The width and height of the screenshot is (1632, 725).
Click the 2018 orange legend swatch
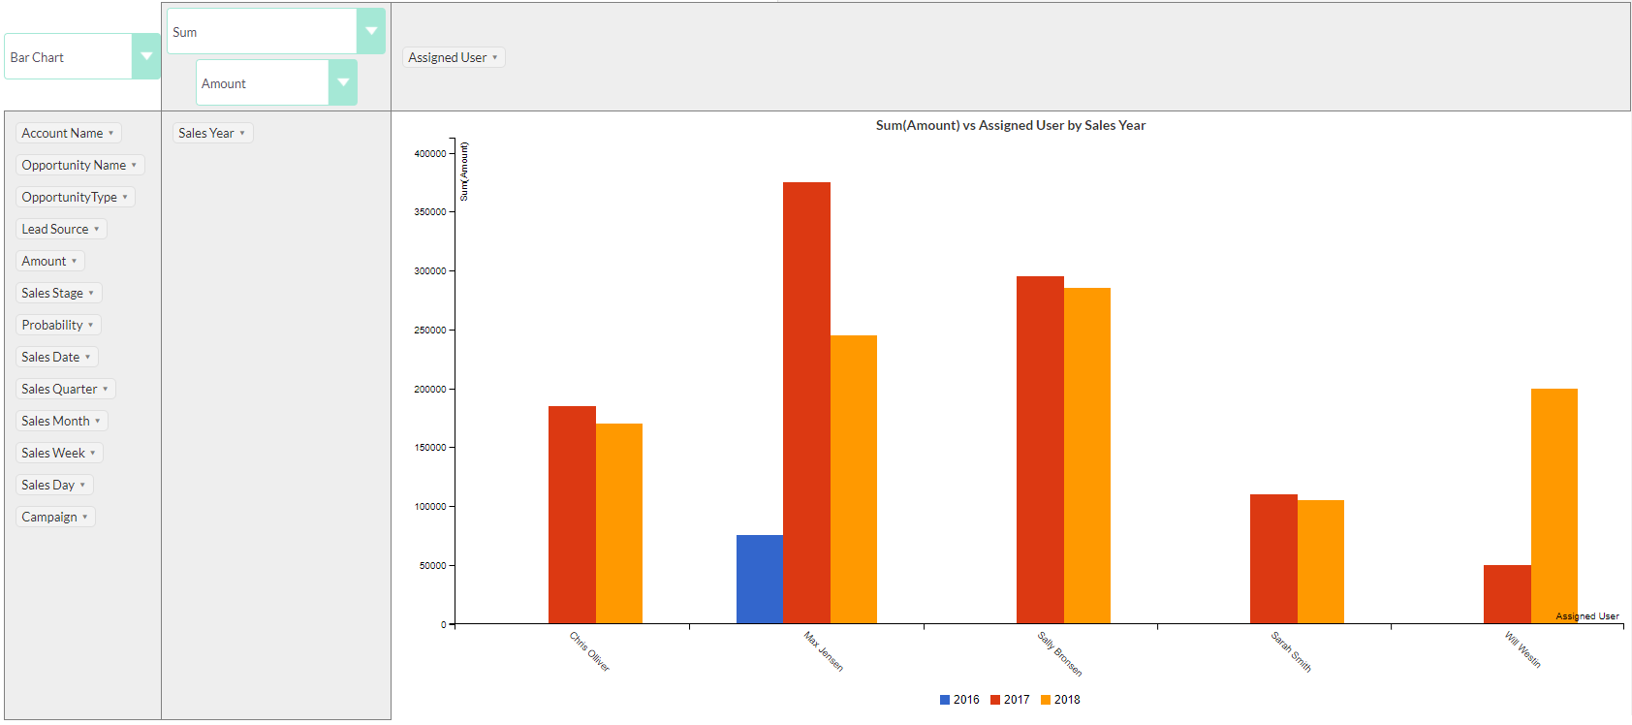pos(1046,700)
